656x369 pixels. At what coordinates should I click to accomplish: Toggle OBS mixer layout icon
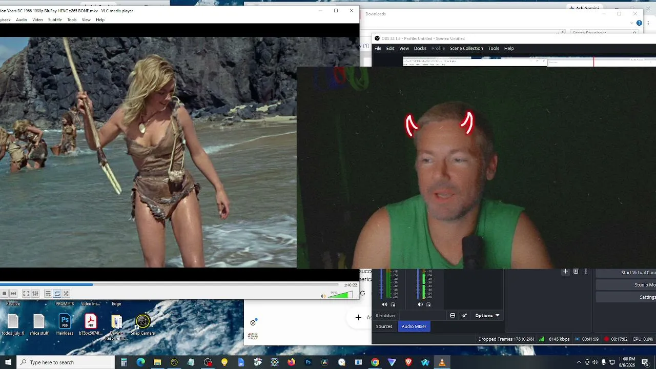(453, 316)
